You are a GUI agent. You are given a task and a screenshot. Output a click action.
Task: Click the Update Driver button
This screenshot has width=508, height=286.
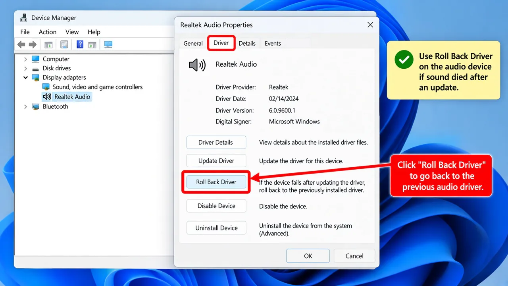[x=216, y=161]
